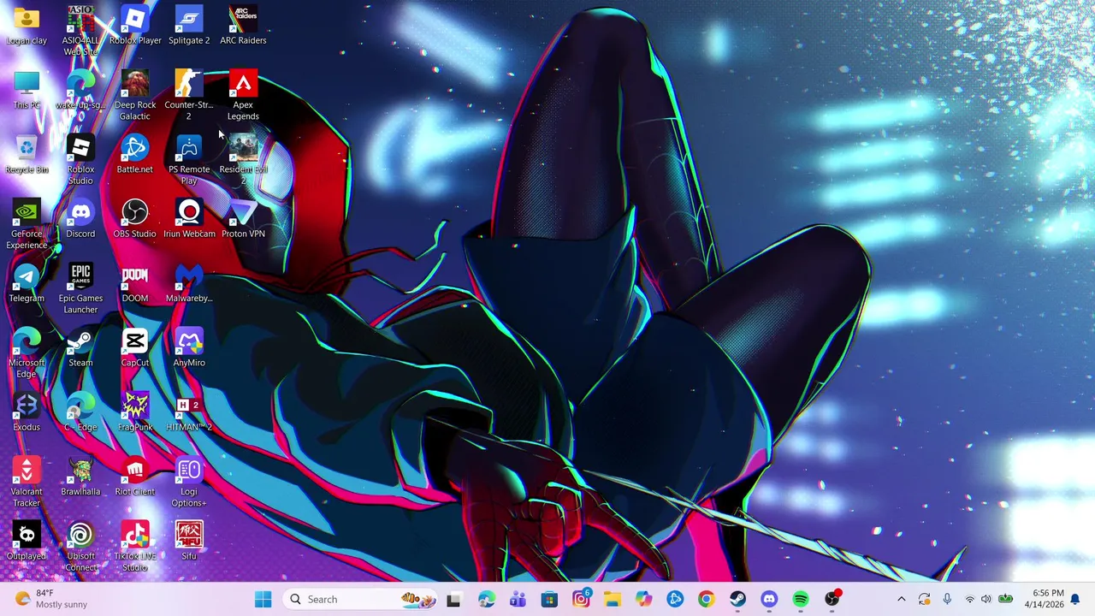Viewport: 1095px width, 616px height.
Task: Open the Logan clay folder icon
Action: [27, 26]
